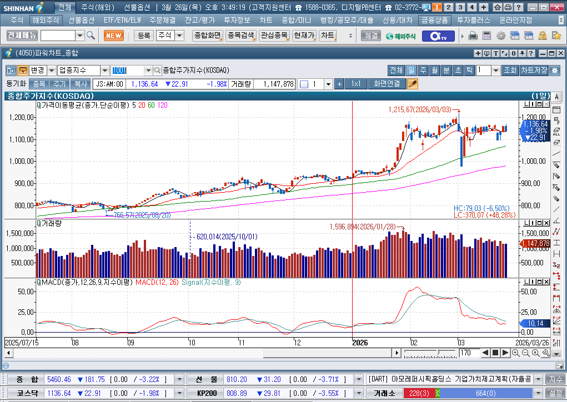This screenshot has width=567, height=402.
Task: Open the 선물옵션 menu
Action: click(x=82, y=20)
